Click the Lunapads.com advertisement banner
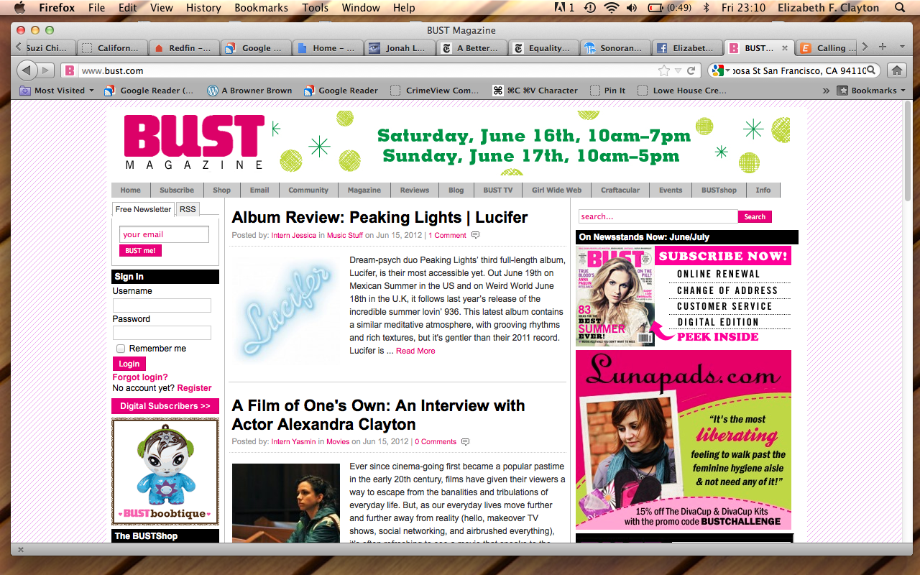This screenshot has height=575, width=920. pyautogui.click(x=684, y=440)
